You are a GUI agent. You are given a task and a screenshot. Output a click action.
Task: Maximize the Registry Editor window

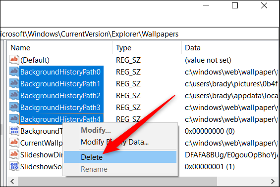234,5
